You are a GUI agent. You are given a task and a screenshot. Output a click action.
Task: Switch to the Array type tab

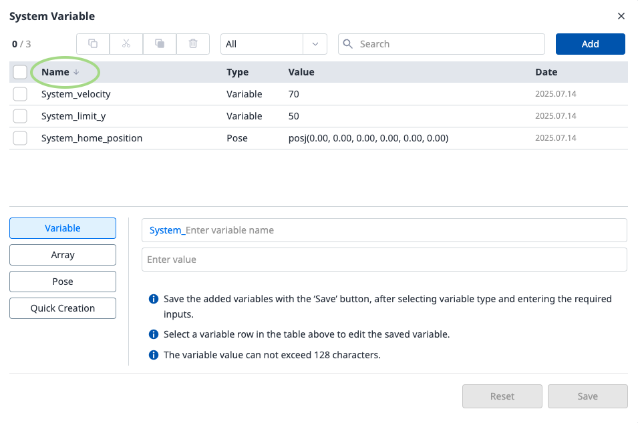pos(63,255)
